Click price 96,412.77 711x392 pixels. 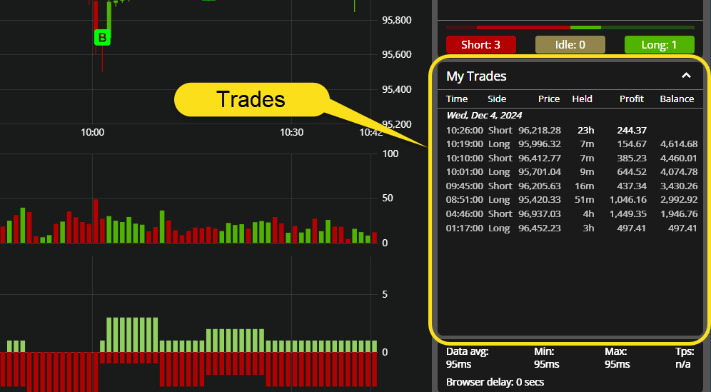click(540, 159)
